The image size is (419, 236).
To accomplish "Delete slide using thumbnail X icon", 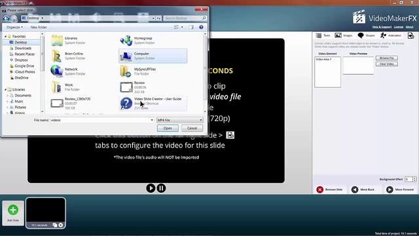I will 61,225.
